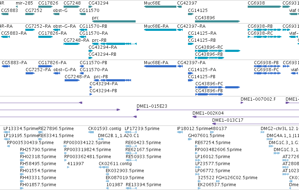Open the CG43896-PC protein label
Image resolution: width=299 pixels, height=190 pixels.
(x=209, y=84)
